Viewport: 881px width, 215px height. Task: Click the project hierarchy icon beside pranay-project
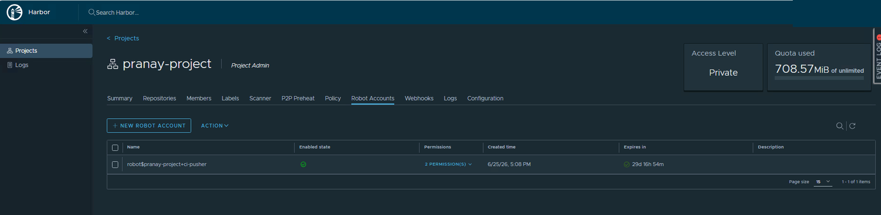coord(112,64)
